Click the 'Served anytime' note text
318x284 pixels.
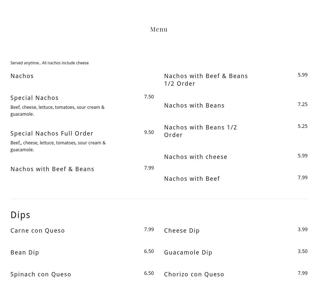tap(50, 63)
